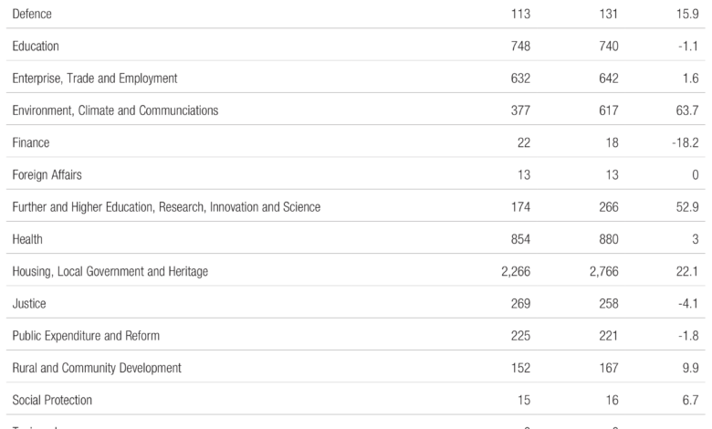712x429 pixels.
Task: Click Enterprise, Trade and Employment label
Action: [95, 78]
